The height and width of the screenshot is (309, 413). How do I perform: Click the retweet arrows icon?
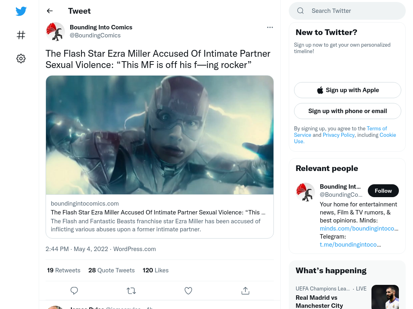pos(131,290)
